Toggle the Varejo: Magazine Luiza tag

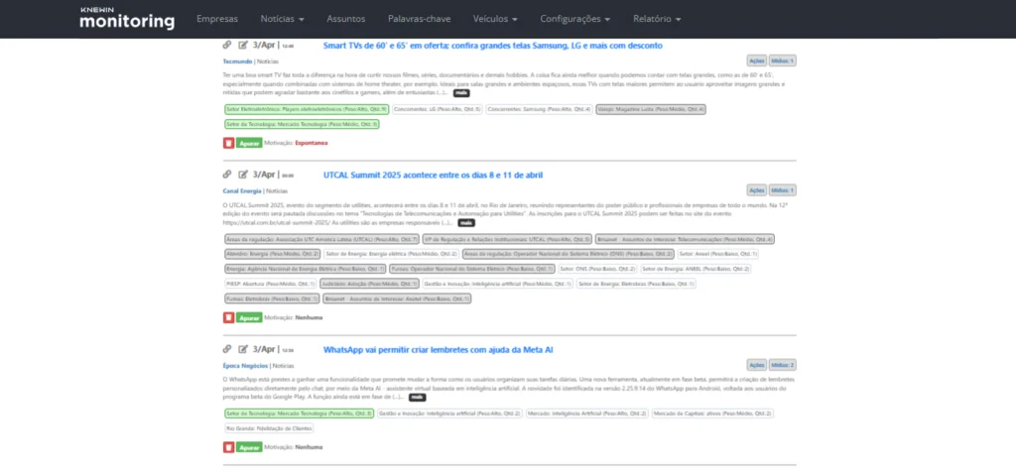651,109
